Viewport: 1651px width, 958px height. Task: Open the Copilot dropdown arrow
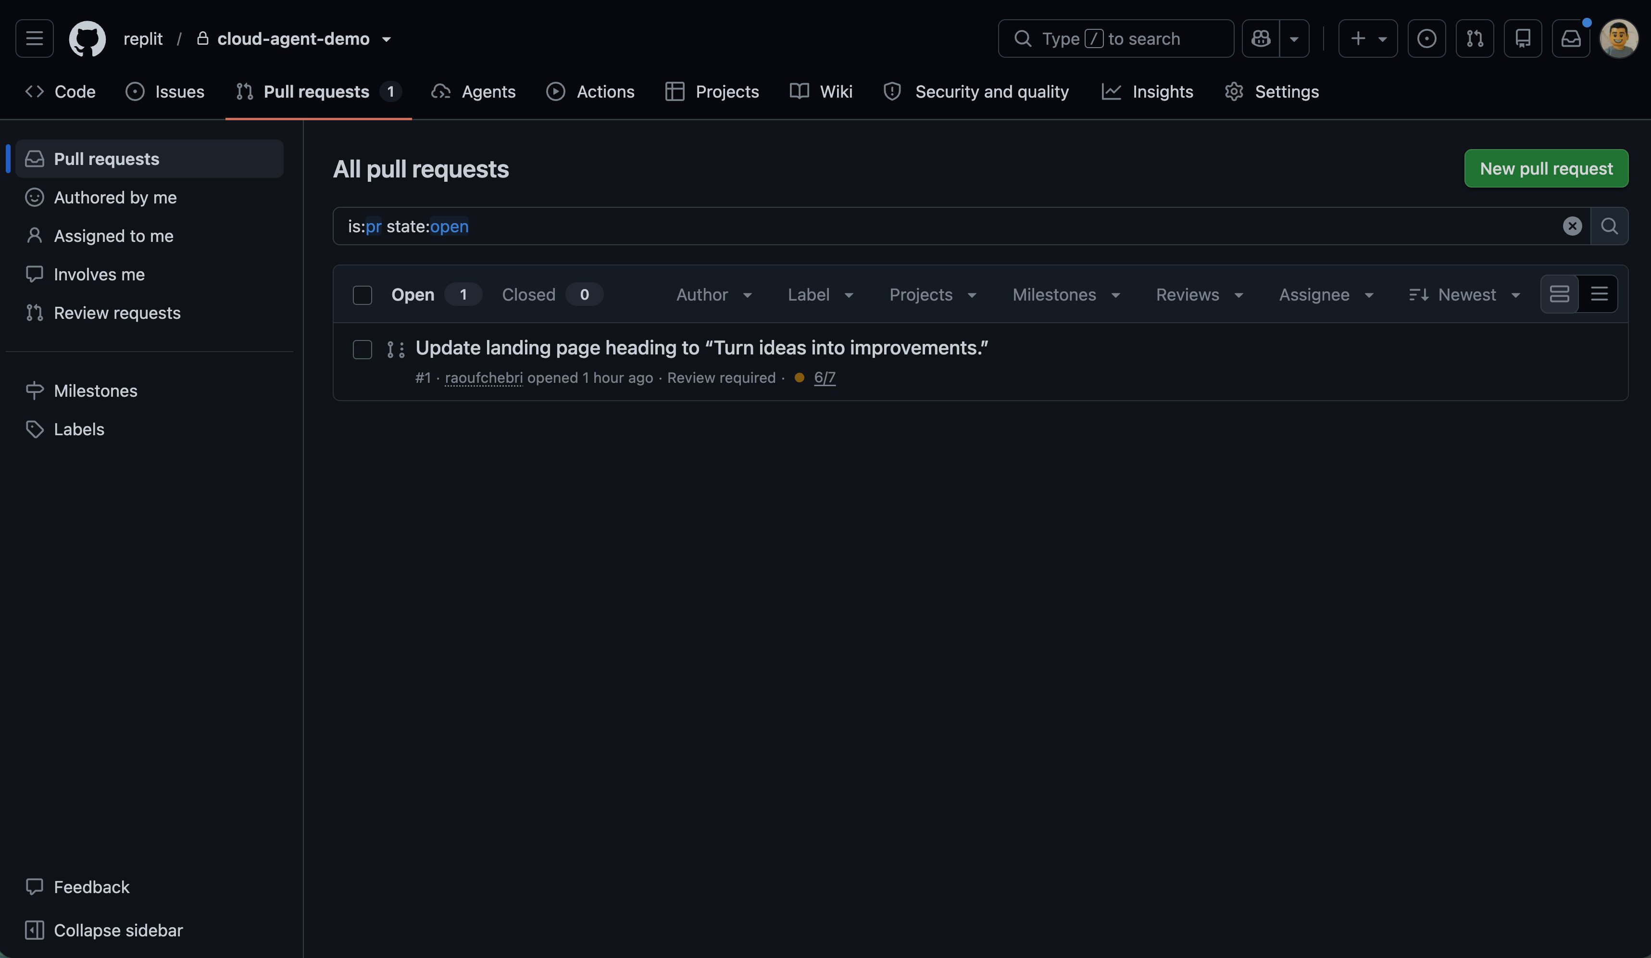click(1294, 38)
